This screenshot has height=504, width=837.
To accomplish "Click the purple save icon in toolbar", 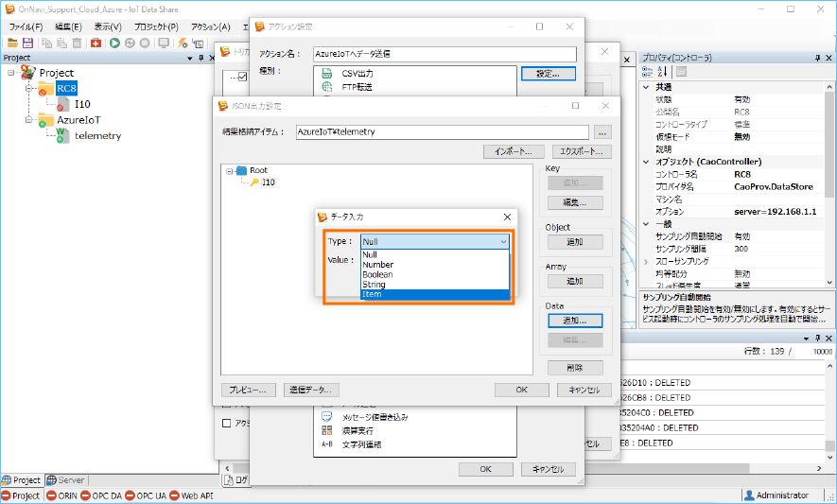I will coord(27,43).
